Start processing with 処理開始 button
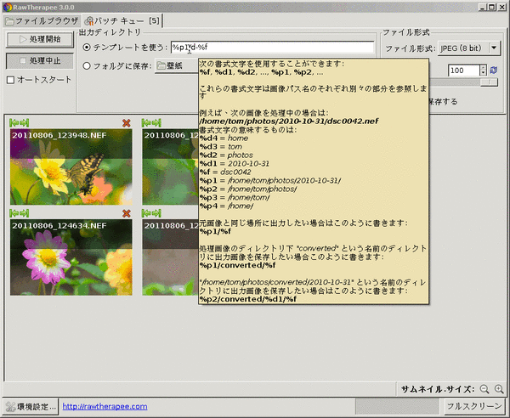510x418 pixels. coord(40,40)
